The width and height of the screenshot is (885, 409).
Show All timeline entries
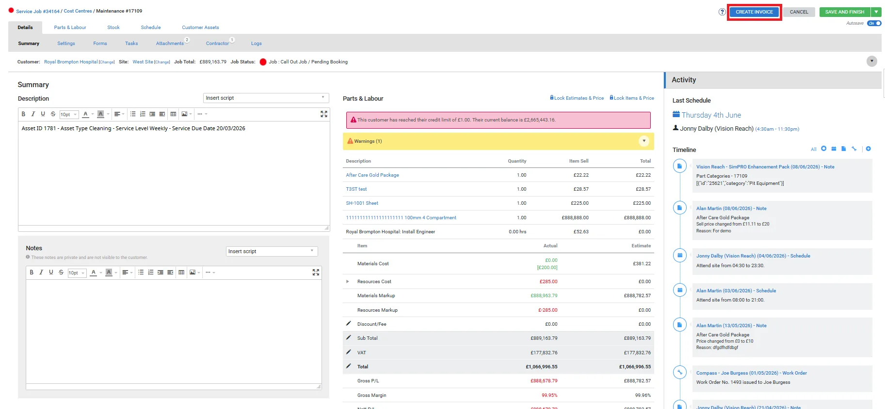pos(814,149)
